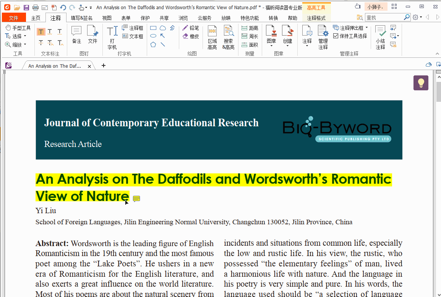Expand the Stamp (图章) dropdown
Viewport: 441px width, 297px height.
[x=271, y=46]
